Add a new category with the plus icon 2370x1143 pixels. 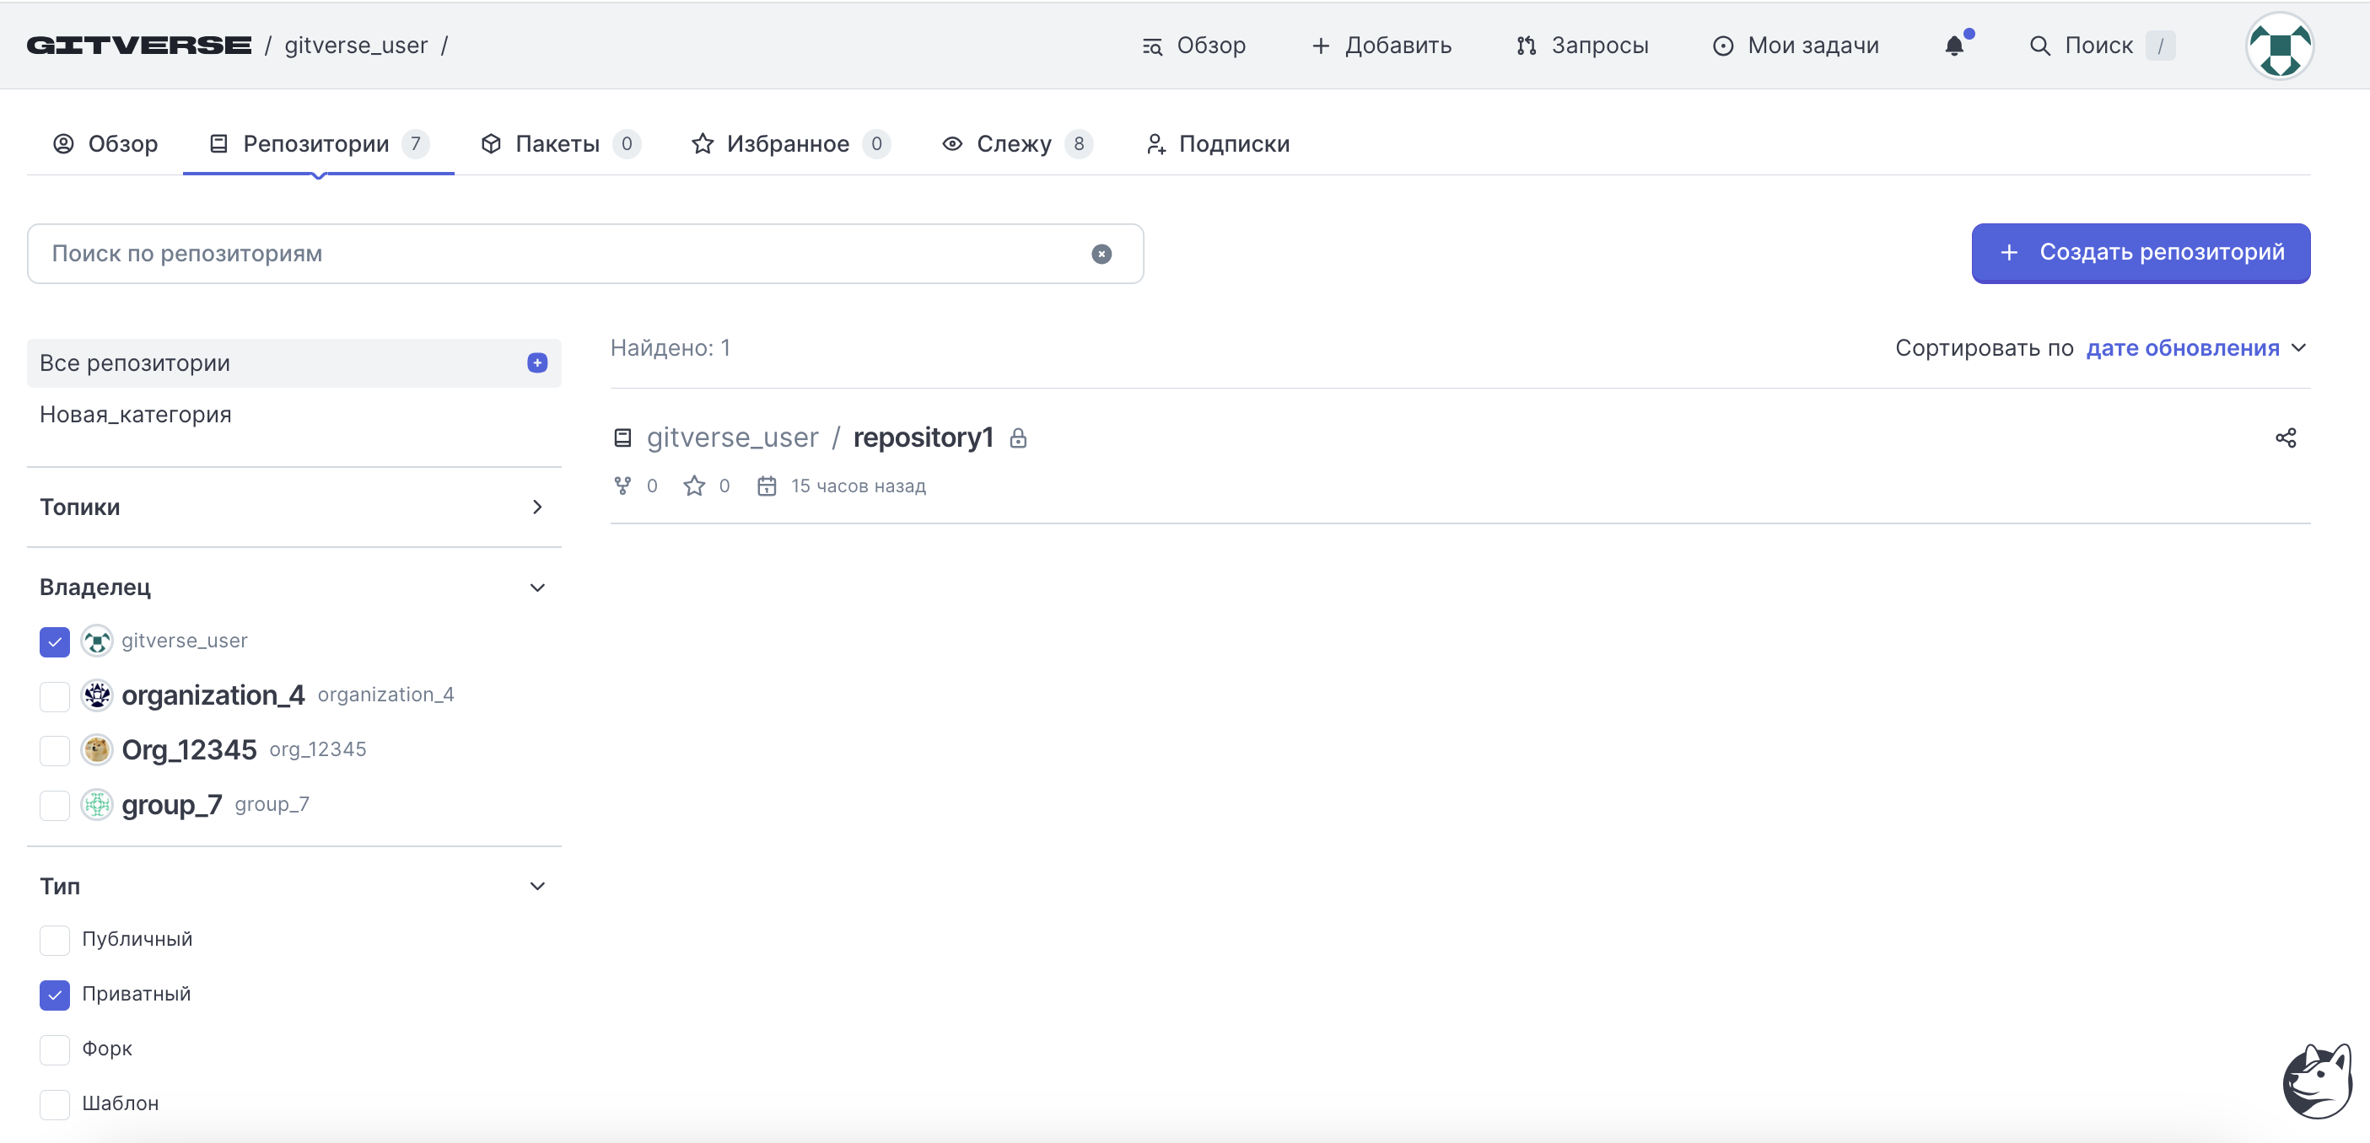[x=537, y=363]
